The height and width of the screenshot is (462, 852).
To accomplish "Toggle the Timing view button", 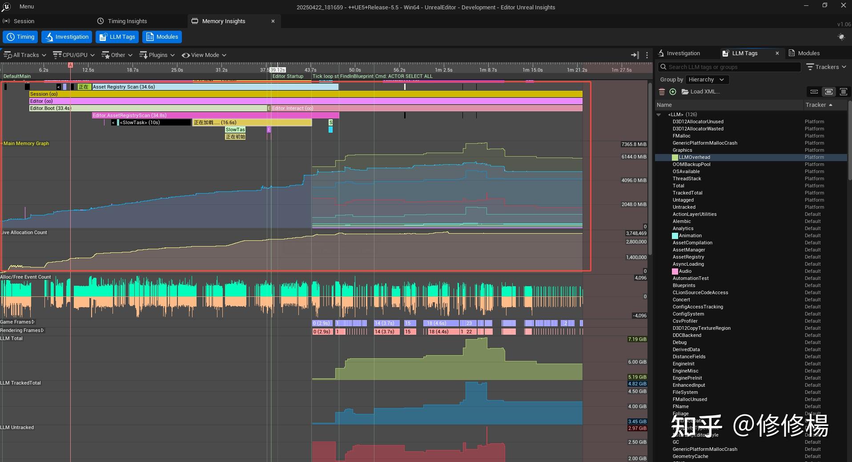I will point(20,37).
